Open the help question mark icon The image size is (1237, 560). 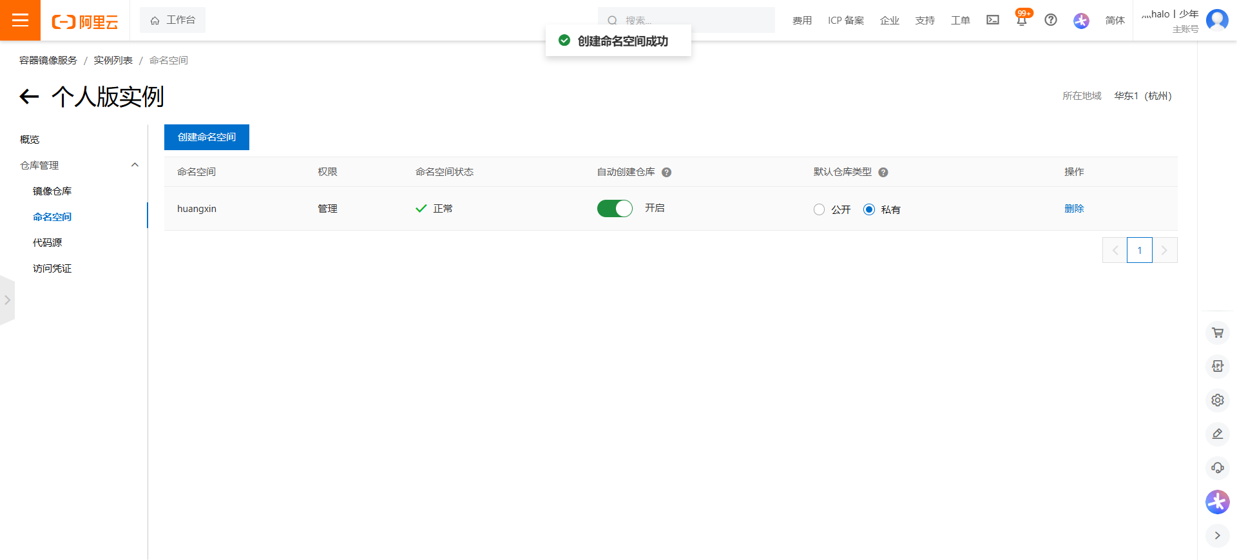(x=1051, y=20)
